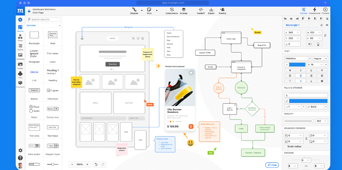Open the stroke width dropdown arrow

[x=304, y=107]
